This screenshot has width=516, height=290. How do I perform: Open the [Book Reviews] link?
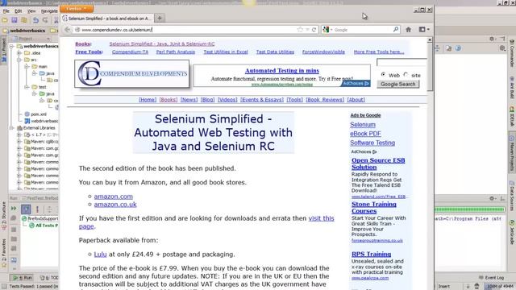coord(325,100)
